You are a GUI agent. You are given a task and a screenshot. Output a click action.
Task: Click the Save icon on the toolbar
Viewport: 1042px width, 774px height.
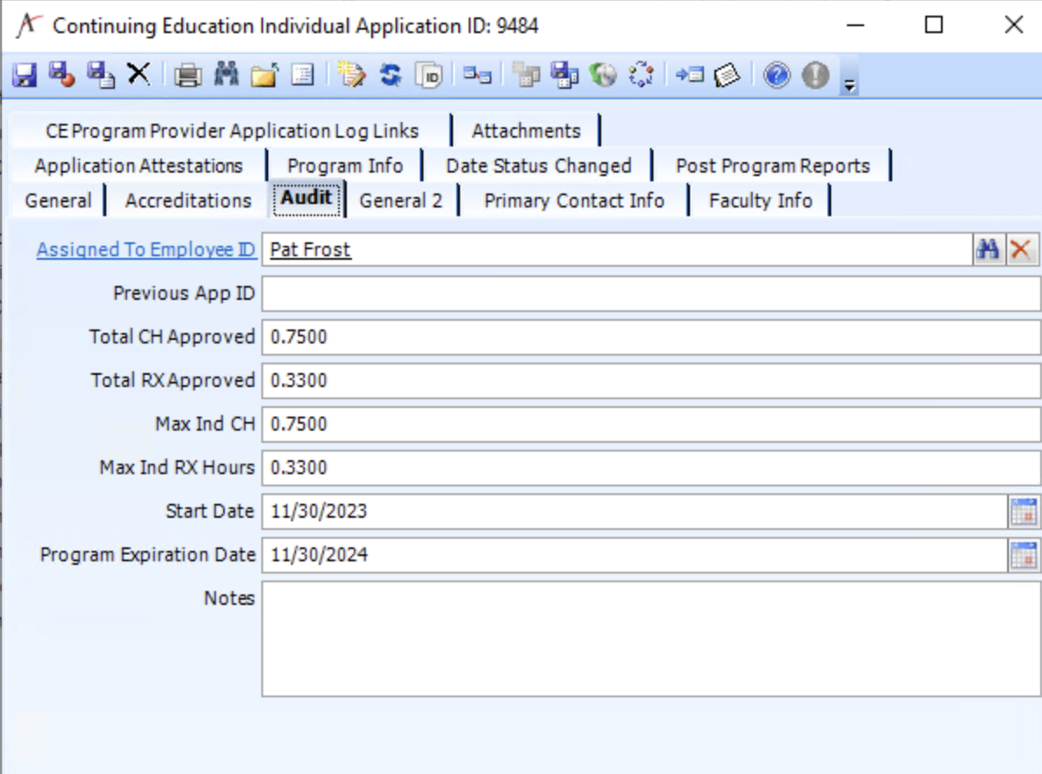pos(26,75)
